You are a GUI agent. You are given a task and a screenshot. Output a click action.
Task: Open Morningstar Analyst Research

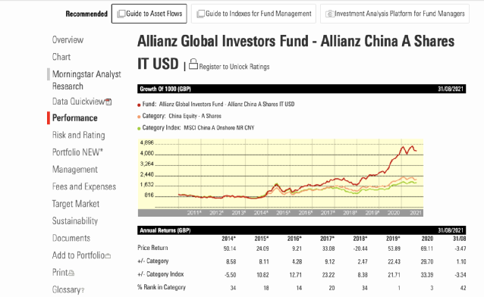pos(86,80)
